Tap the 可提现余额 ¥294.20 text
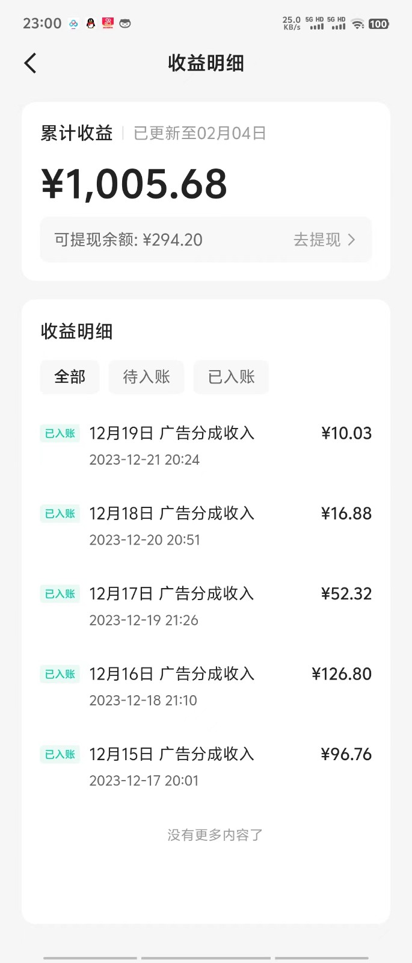Viewport: 412px width, 963px height. click(128, 240)
